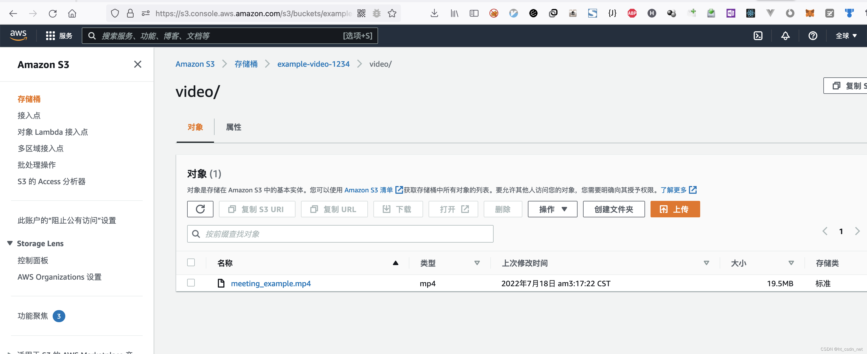Open the 功能聚焦 item with badge 3

pos(41,316)
